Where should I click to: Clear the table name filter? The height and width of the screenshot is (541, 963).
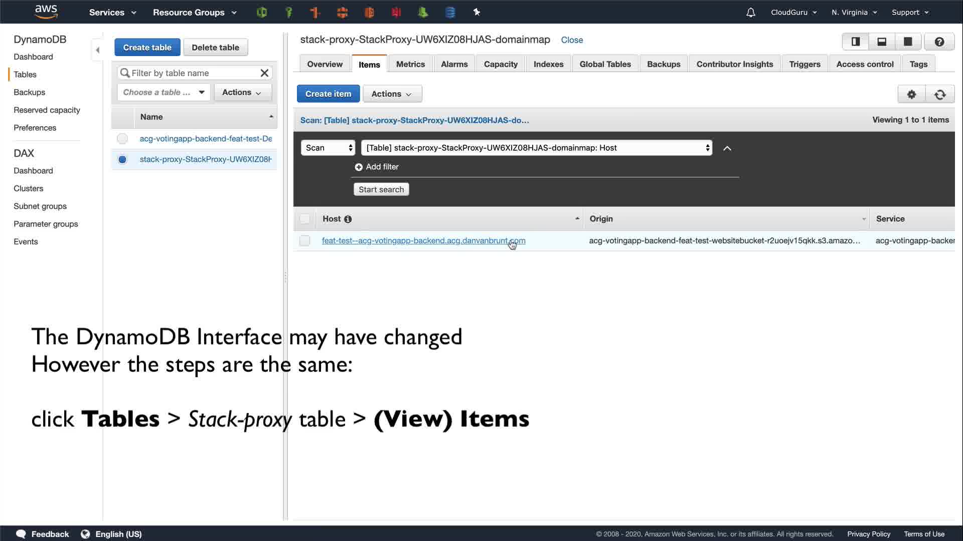coord(264,73)
